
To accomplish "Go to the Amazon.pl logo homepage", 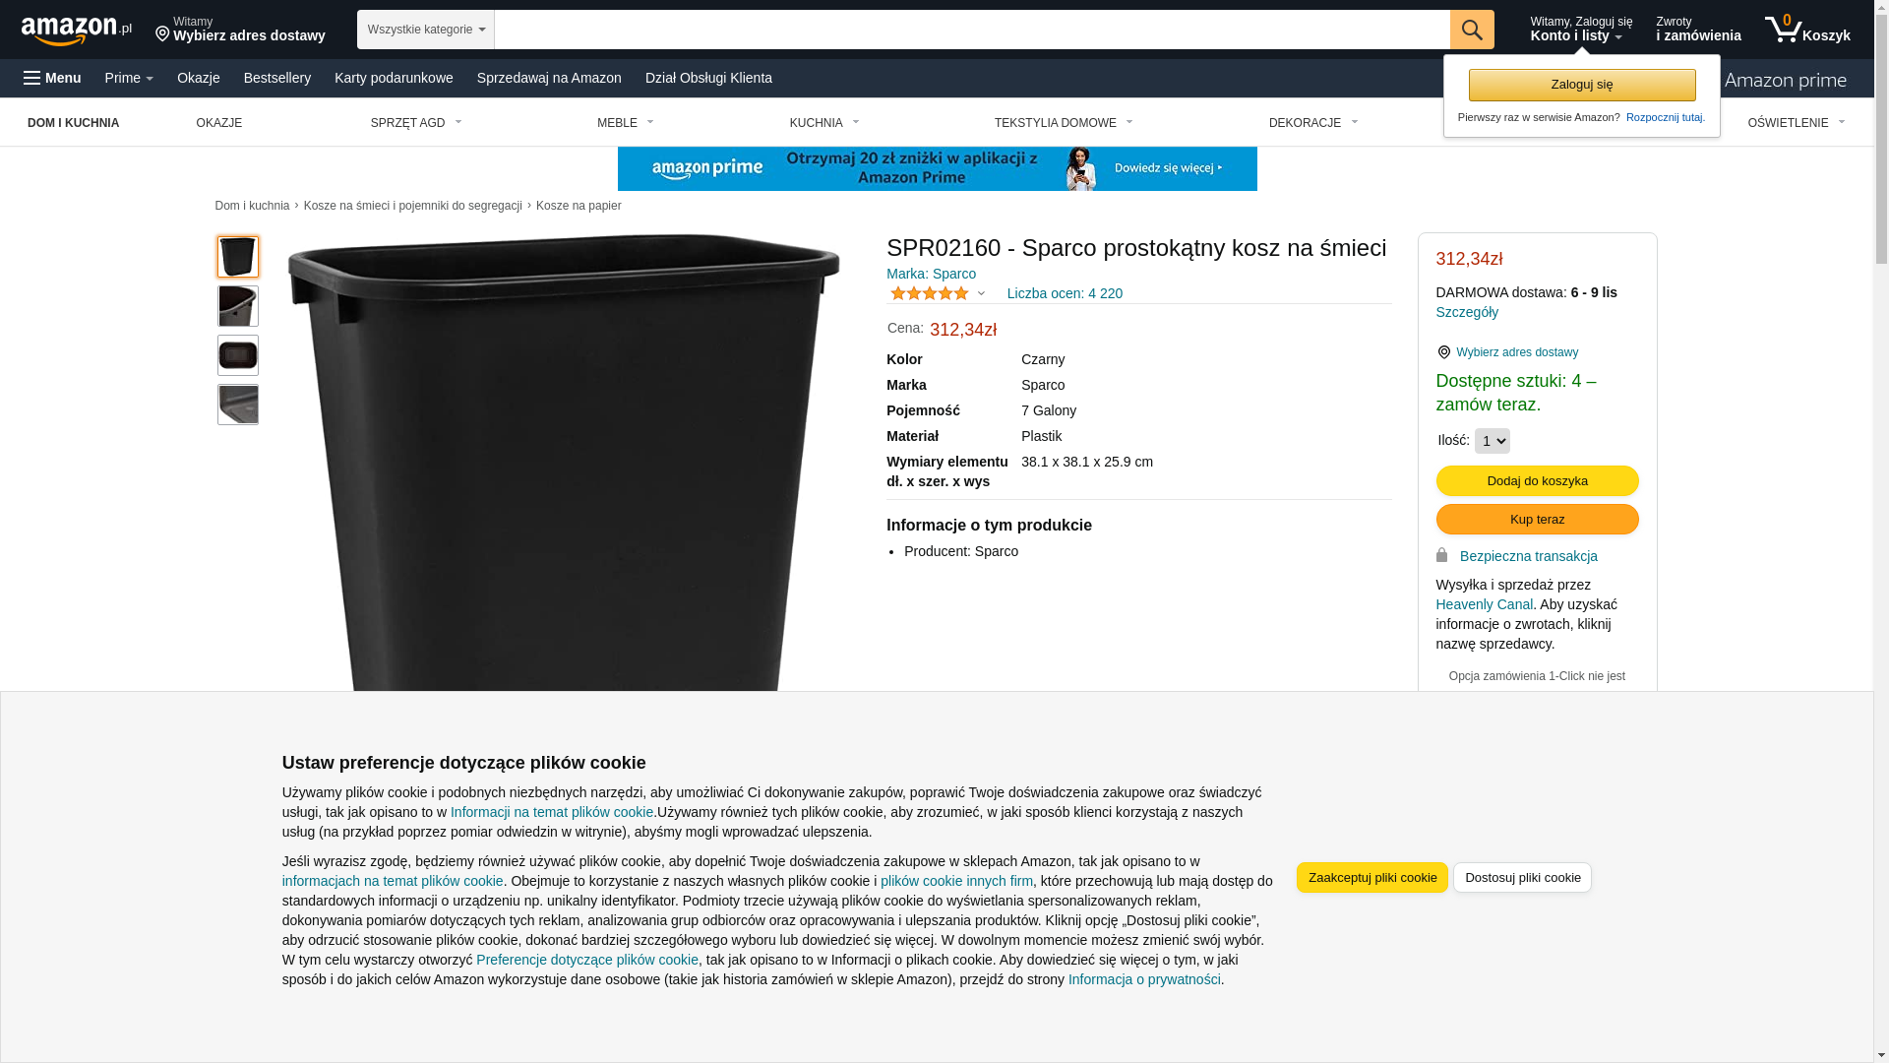I will pyautogui.click(x=77, y=31).
